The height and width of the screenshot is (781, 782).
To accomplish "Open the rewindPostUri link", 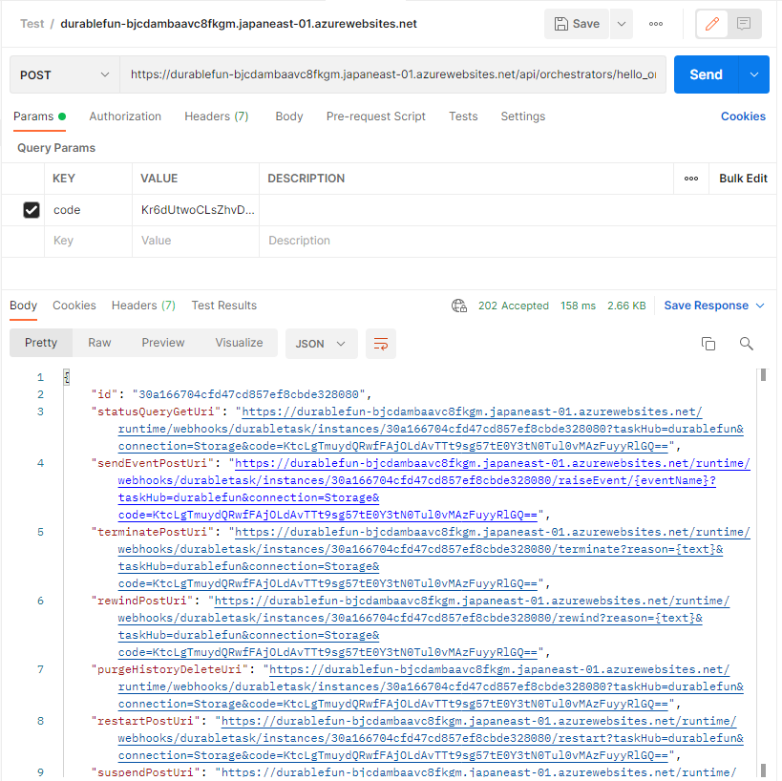I will (x=423, y=626).
